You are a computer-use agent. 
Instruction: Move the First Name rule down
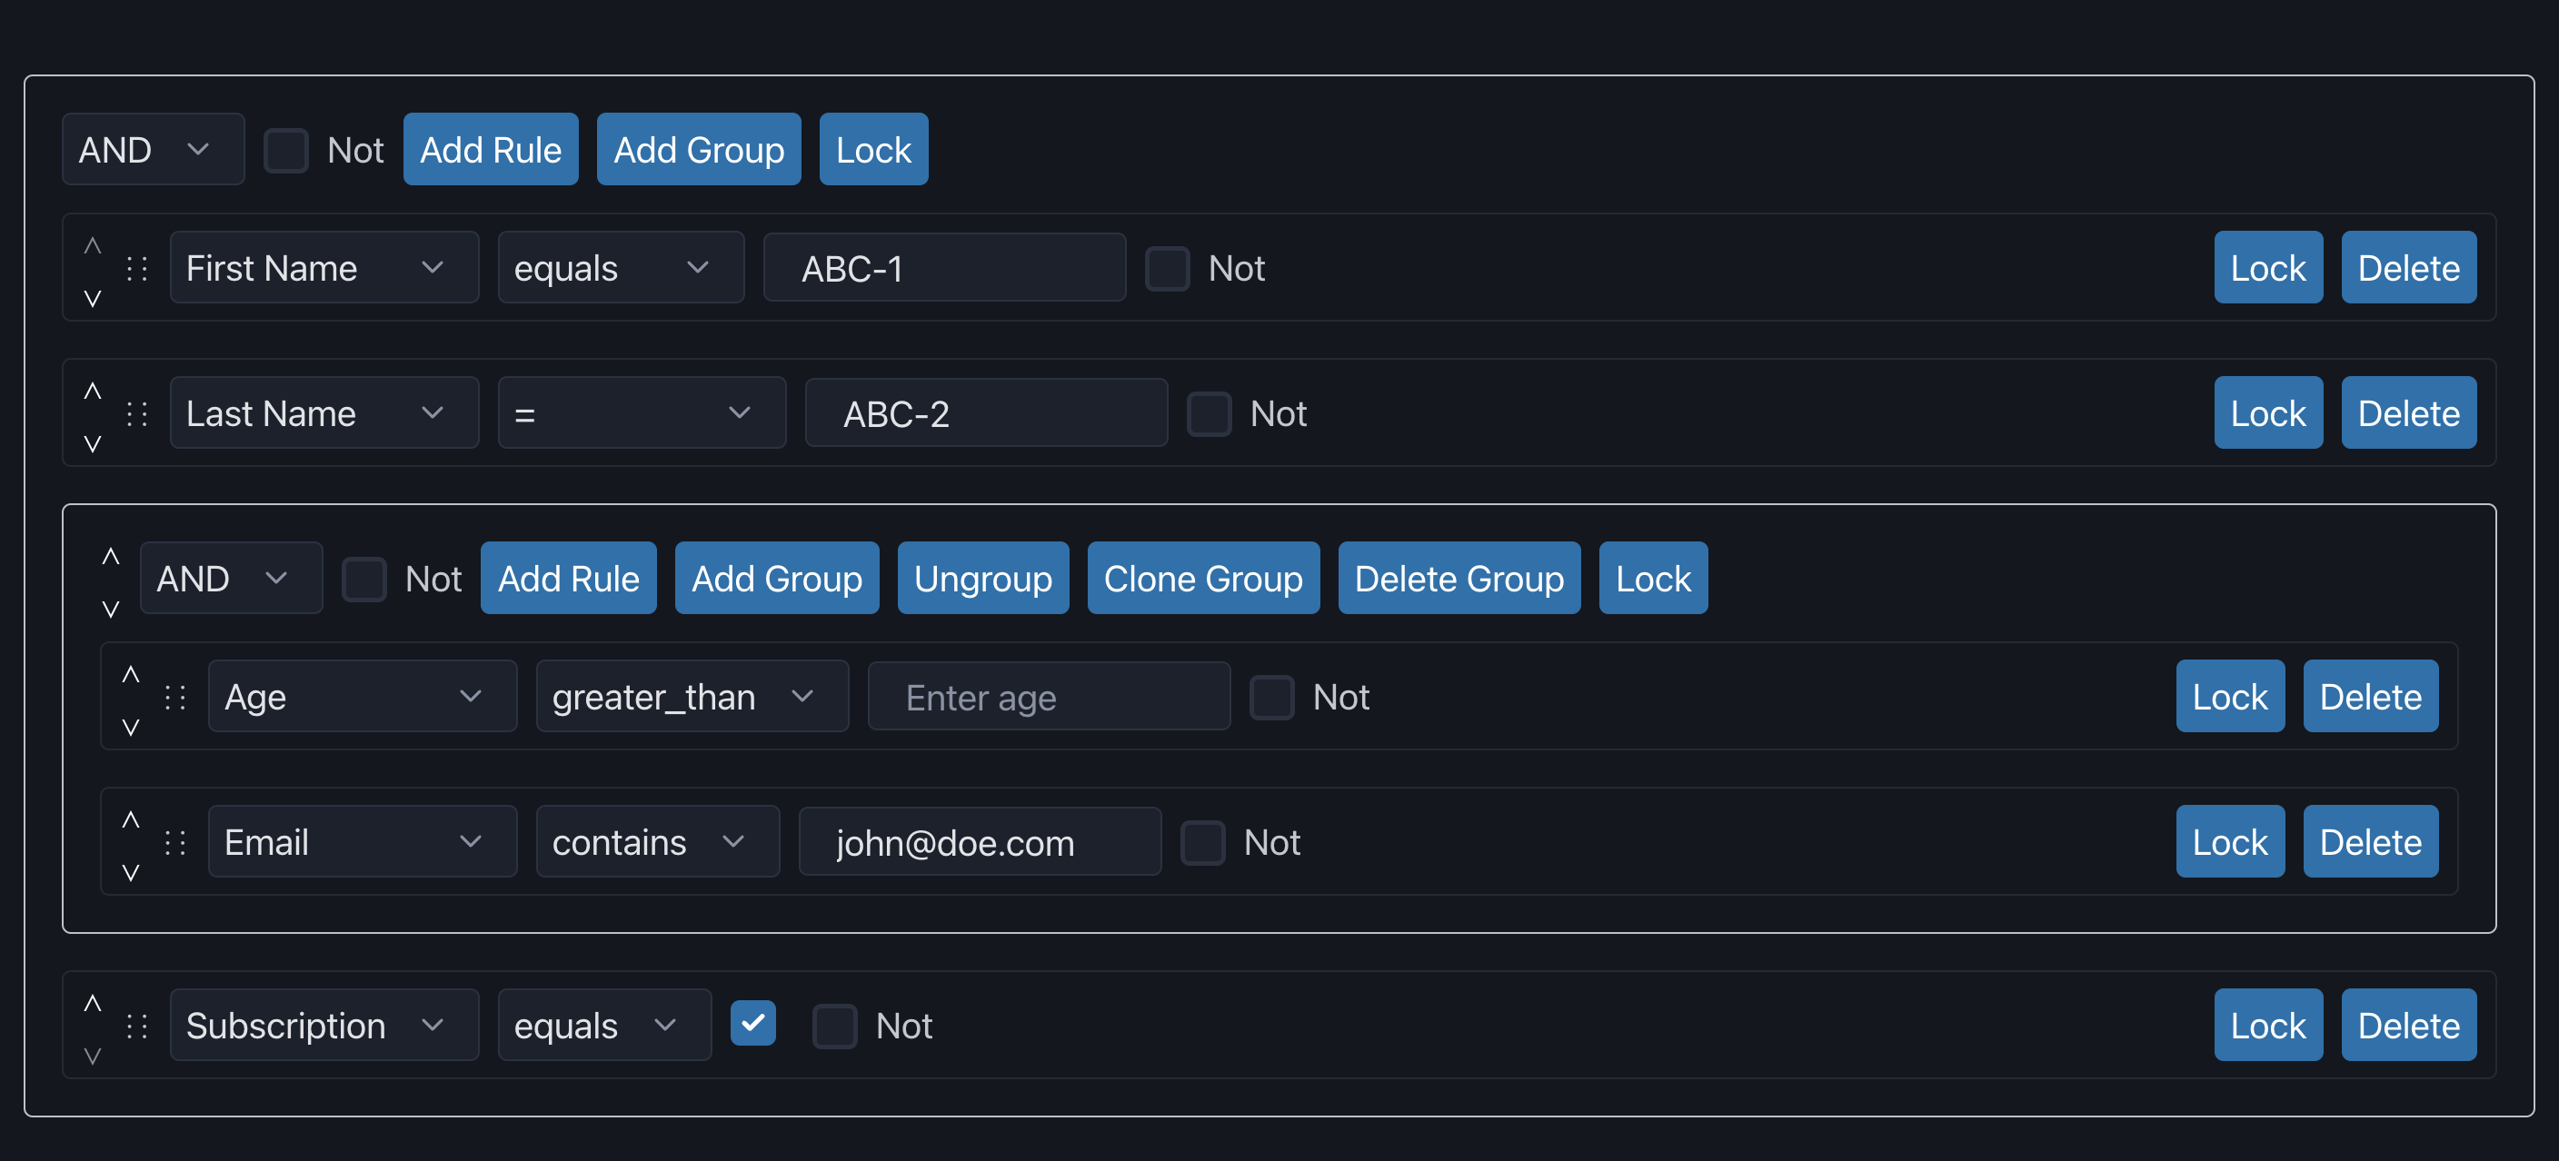(93, 299)
